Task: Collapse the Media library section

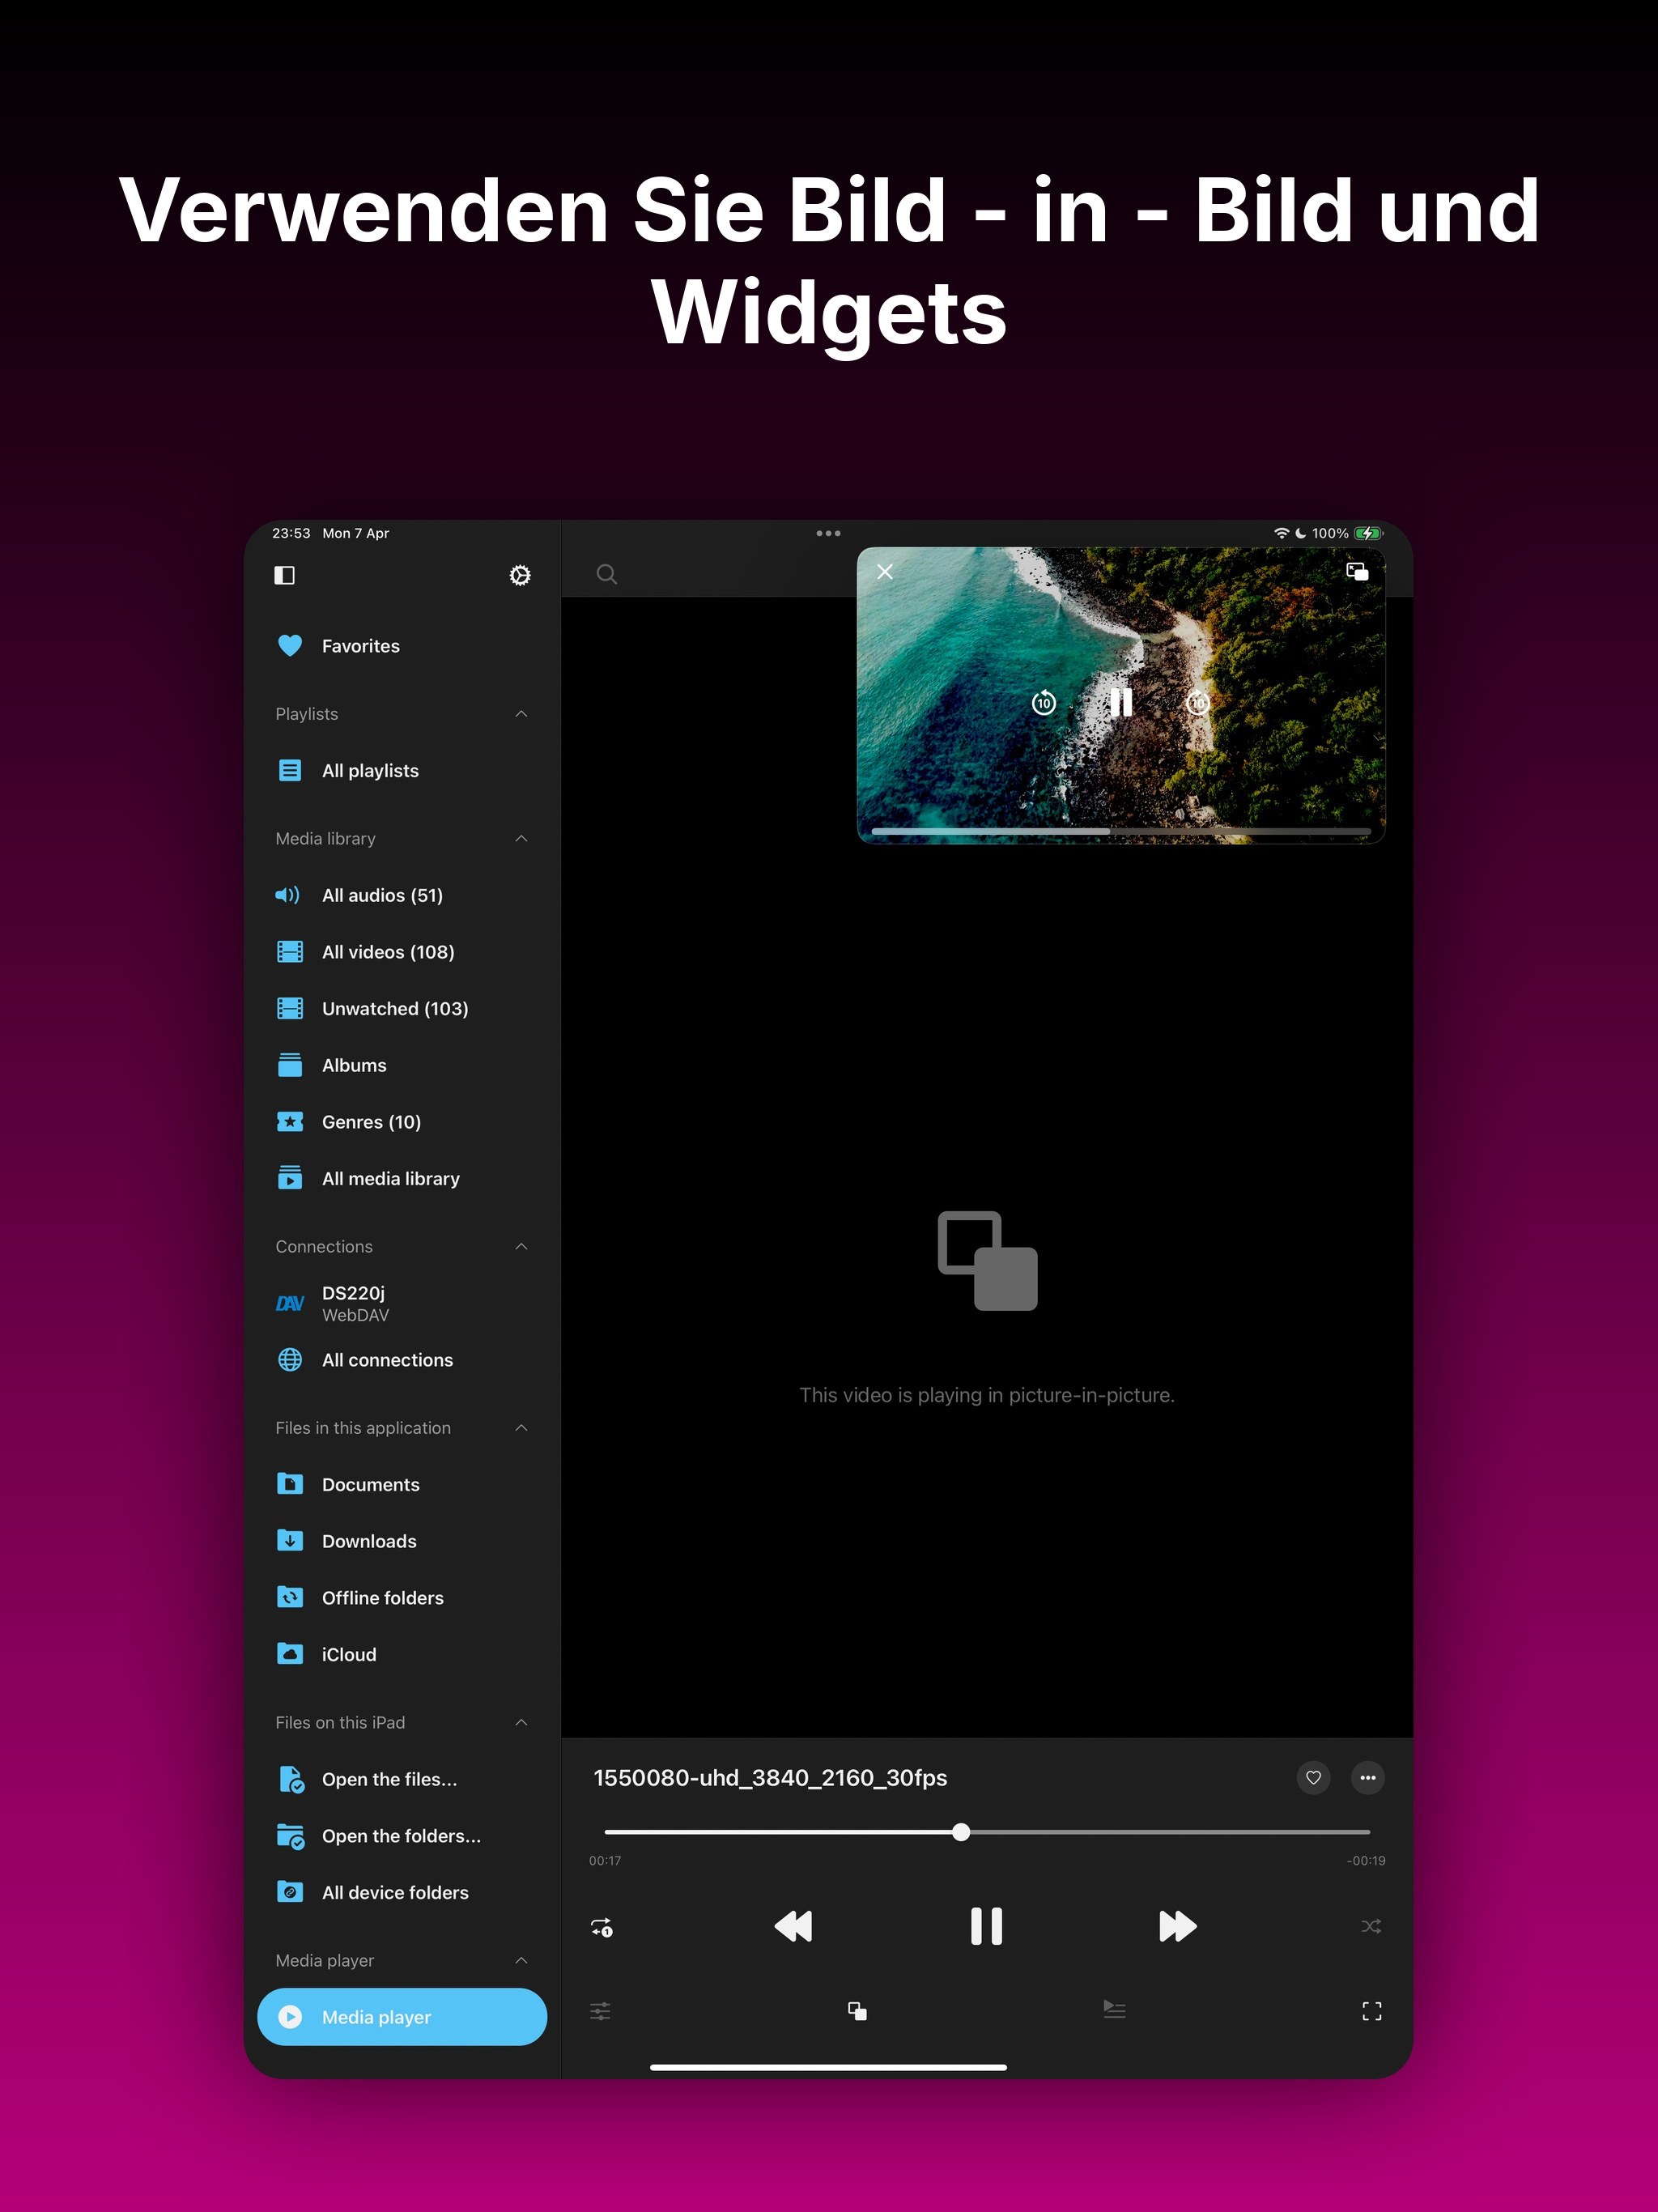Action: click(x=521, y=839)
